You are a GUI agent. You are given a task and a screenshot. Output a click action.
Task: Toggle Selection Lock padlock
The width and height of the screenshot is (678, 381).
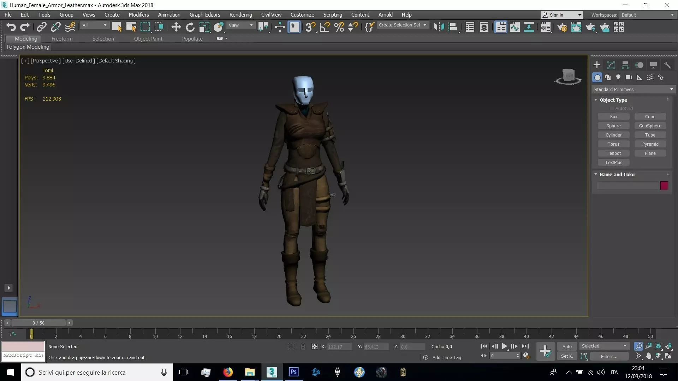pyautogui.click(x=303, y=347)
